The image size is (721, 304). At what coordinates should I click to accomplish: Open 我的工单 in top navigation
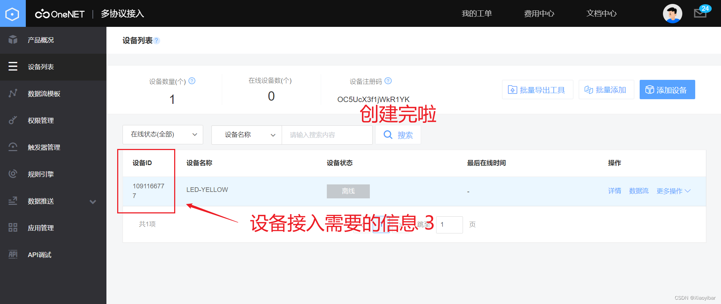click(x=477, y=14)
